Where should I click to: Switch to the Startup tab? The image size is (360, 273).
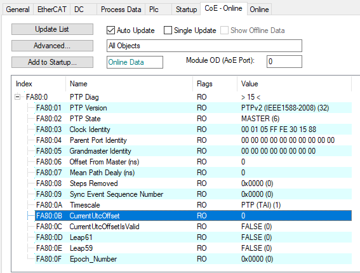[x=186, y=10]
